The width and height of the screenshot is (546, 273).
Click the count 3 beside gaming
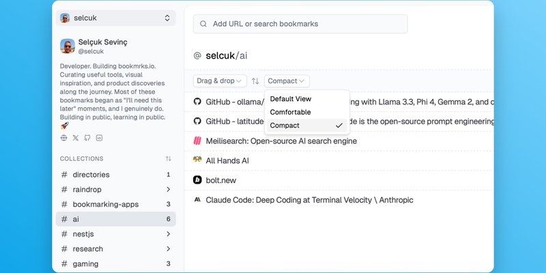point(168,264)
